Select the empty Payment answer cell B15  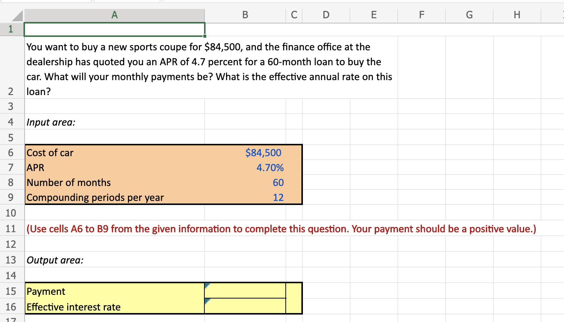pyautogui.click(x=245, y=291)
